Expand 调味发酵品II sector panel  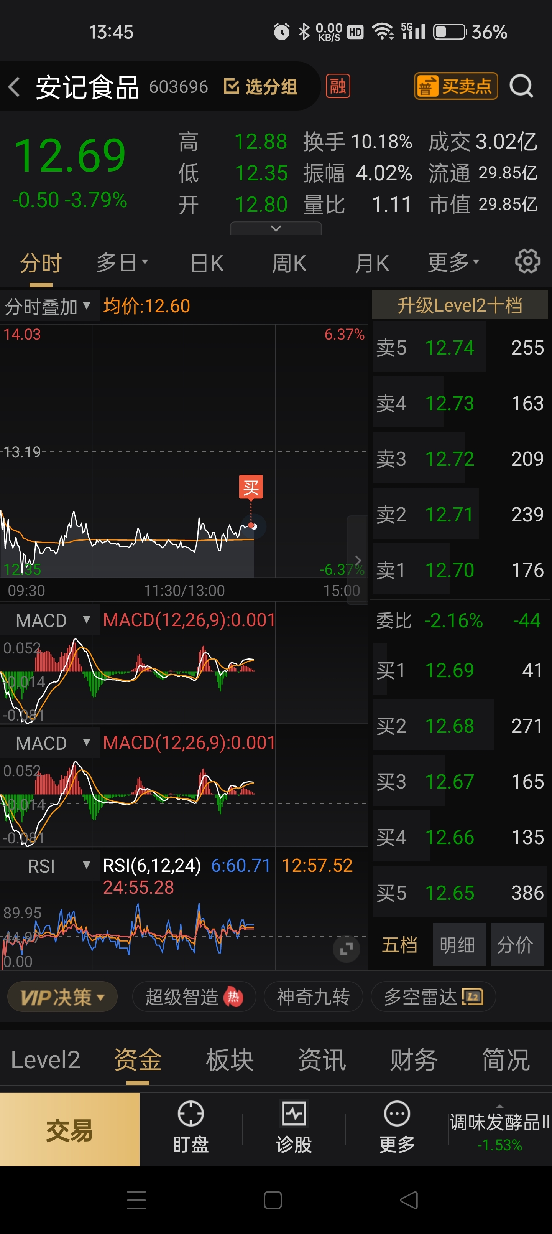coord(500,1129)
